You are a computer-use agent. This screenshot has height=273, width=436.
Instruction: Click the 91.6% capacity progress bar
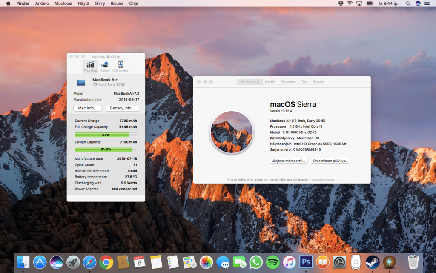pos(106,149)
